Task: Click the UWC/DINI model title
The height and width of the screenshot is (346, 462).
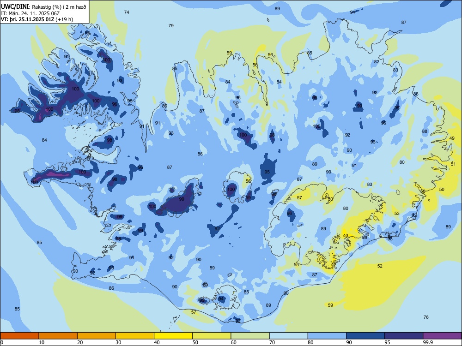Action: coord(15,6)
